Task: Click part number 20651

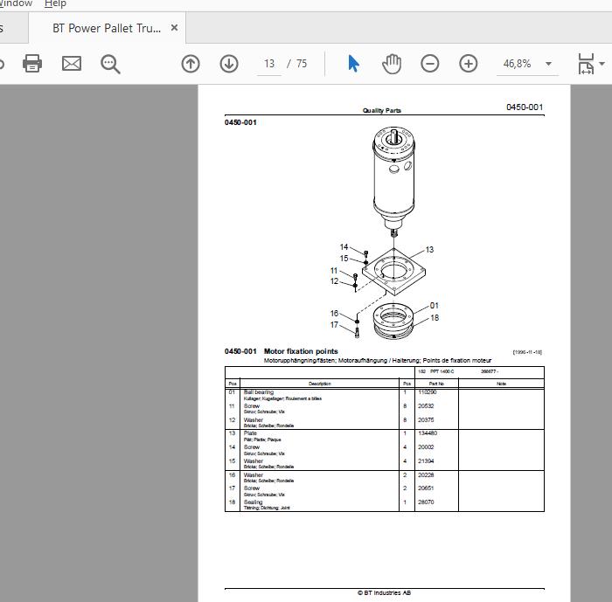Action: click(426, 488)
